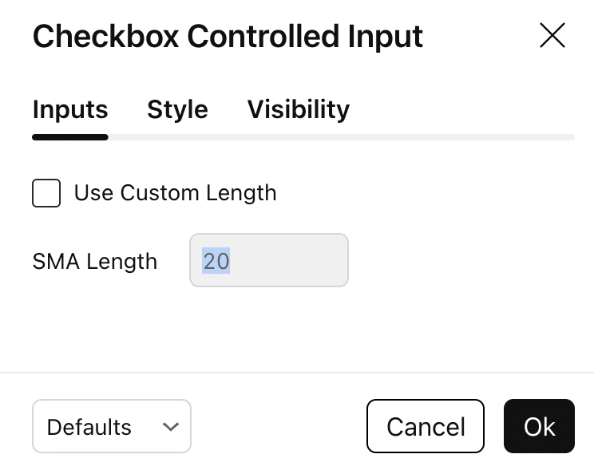Close the Checkbox Controlled Input dialog

pyautogui.click(x=552, y=36)
